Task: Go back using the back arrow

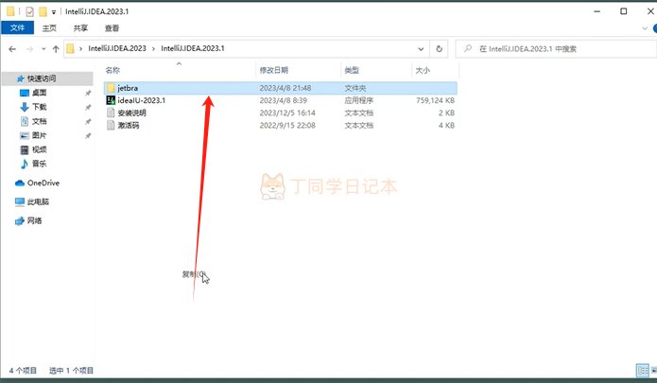Action: pyautogui.click(x=10, y=48)
